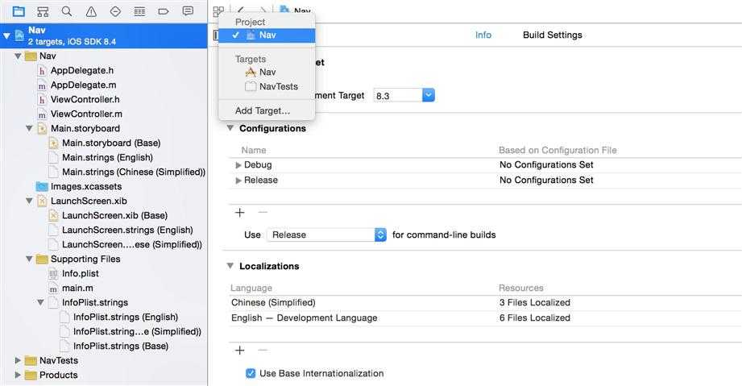Collapse the Nav project root disclosure triangle
The height and width of the screenshot is (386, 742).
click(6, 35)
